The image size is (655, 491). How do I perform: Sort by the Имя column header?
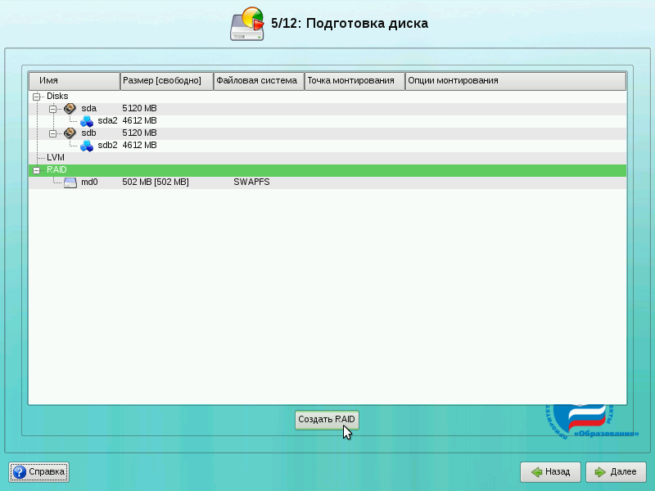pyautogui.click(x=75, y=81)
